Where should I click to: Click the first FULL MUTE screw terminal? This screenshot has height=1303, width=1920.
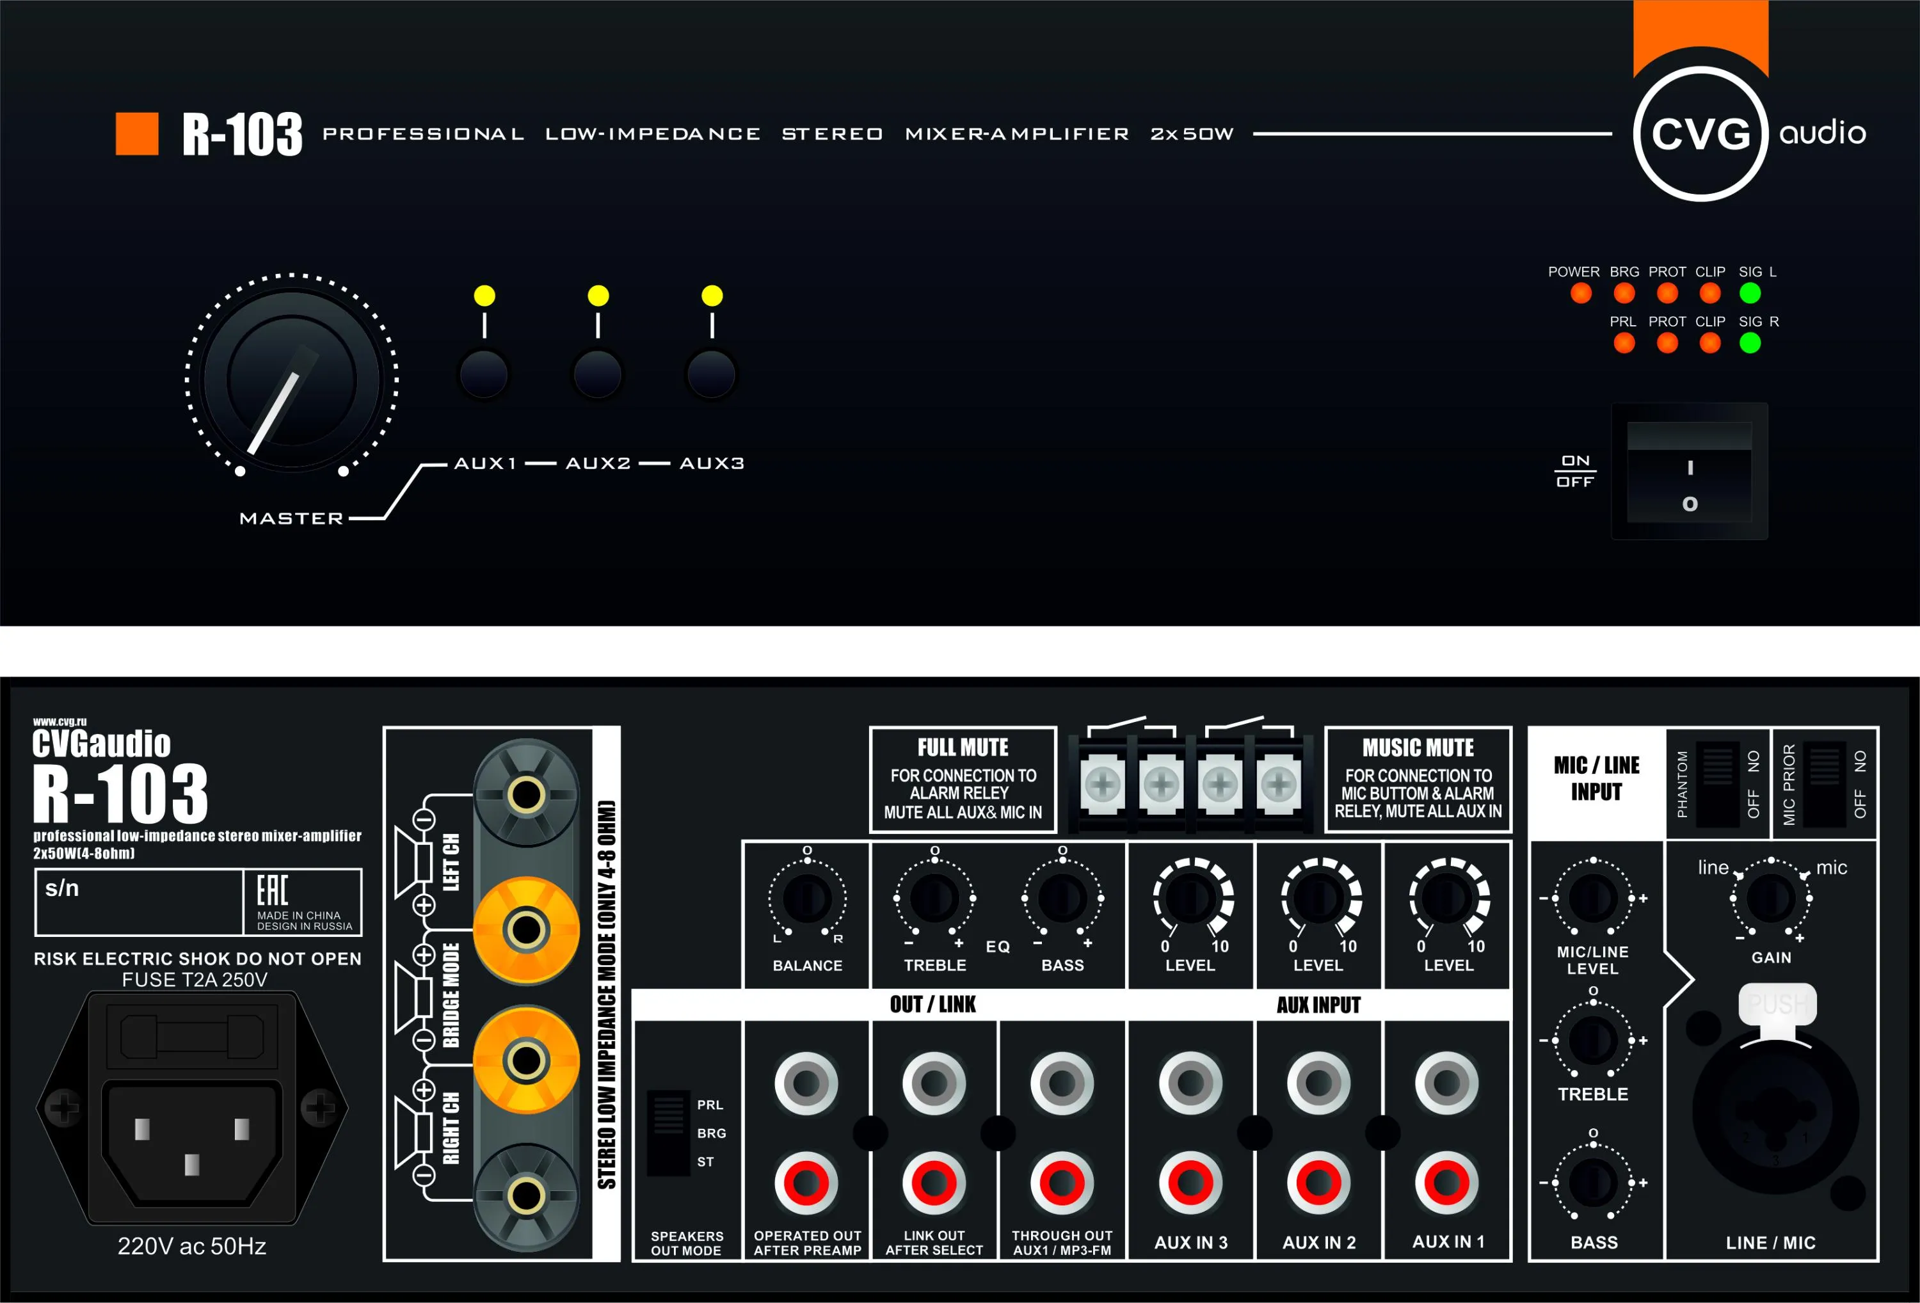tap(1102, 784)
